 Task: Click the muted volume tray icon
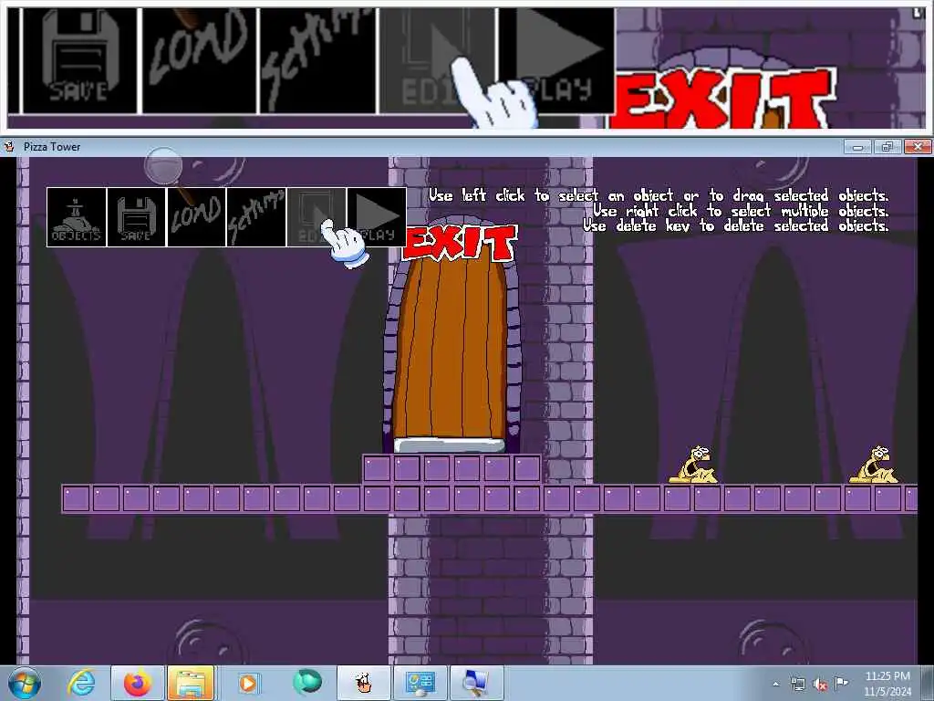point(820,685)
